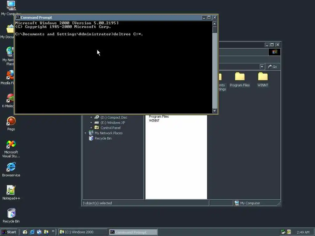Viewport: 315px width, 236px height.
Task: Close the Explorer window behind
Action: point(278,45)
